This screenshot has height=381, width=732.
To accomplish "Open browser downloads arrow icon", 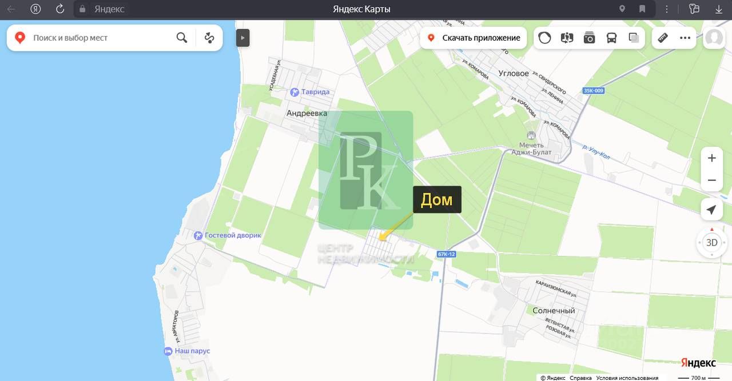I will pos(719,9).
